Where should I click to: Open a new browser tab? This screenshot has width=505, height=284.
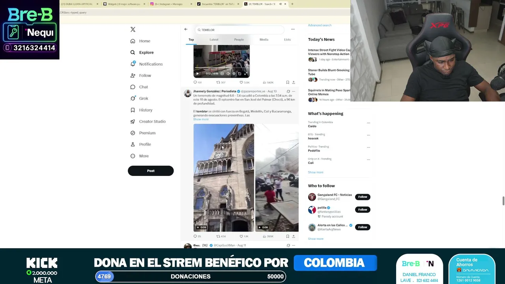click(x=292, y=4)
